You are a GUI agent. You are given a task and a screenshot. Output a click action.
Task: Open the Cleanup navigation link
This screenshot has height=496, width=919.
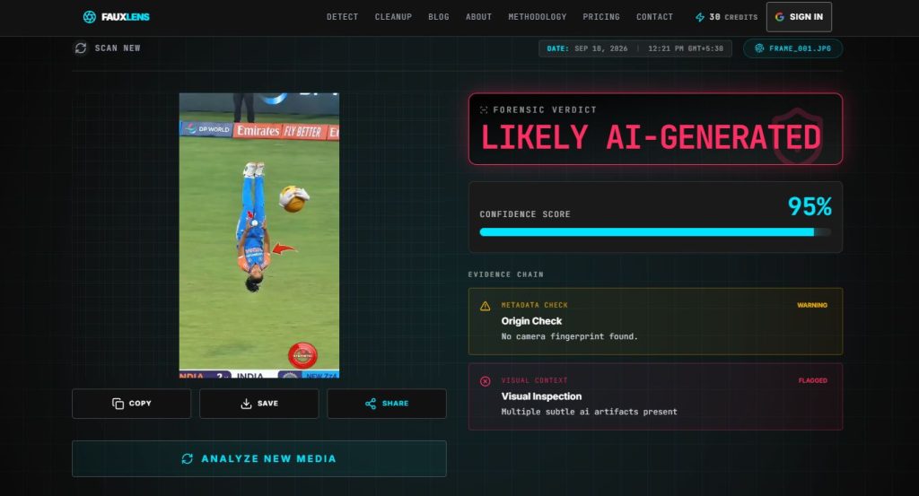[x=393, y=17]
